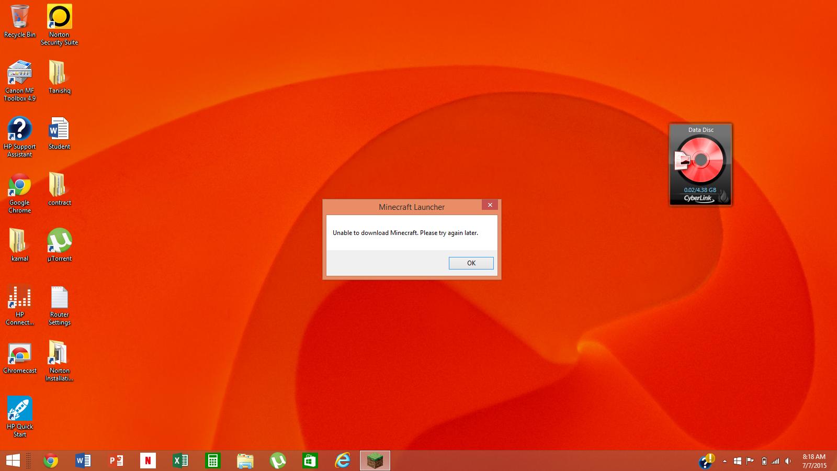Open the Action Center flag icon
The height and width of the screenshot is (471, 837).
tap(750, 461)
